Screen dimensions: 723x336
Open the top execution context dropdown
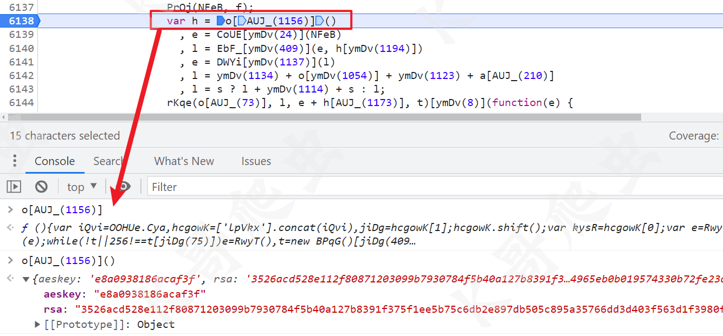pyautogui.click(x=82, y=187)
